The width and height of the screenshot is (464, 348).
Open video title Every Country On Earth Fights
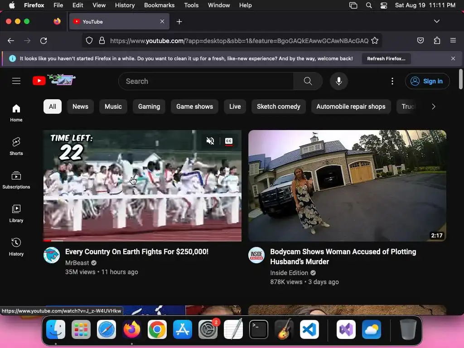(x=137, y=251)
